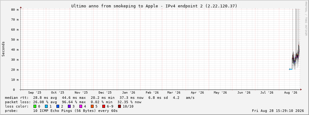Click the Seconds vertical axis label
Viewport: 309px width, 115px height.
3,49
